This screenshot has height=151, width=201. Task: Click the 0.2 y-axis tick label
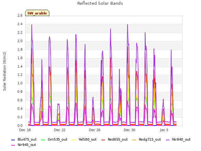coord(20,117)
